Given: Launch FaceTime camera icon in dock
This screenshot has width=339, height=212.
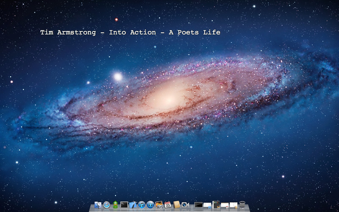Looking at the screenshot, I should click(185, 205).
